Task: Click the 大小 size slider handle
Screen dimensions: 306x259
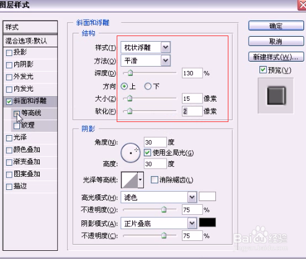Action: pyautogui.click(x=130, y=98)
